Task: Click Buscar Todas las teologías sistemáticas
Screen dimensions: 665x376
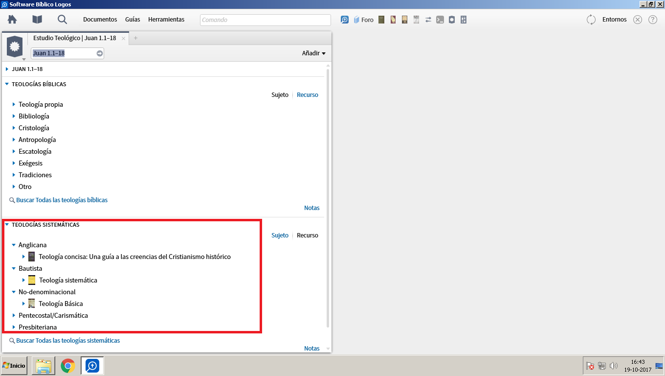Action: pyautogui.click(x=68, y=340)
